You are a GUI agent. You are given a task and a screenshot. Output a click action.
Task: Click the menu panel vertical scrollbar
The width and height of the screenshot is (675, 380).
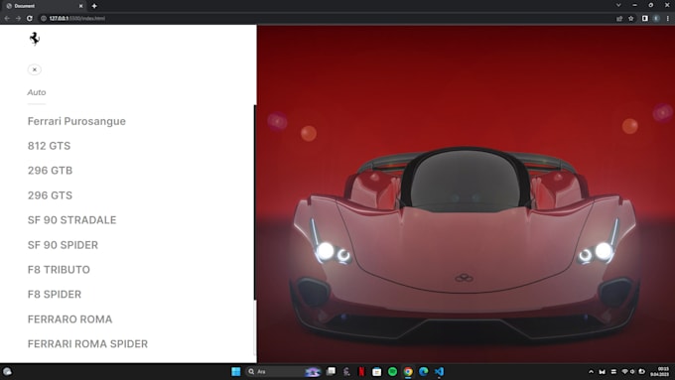pyautogui.click(x=255, y=202)
